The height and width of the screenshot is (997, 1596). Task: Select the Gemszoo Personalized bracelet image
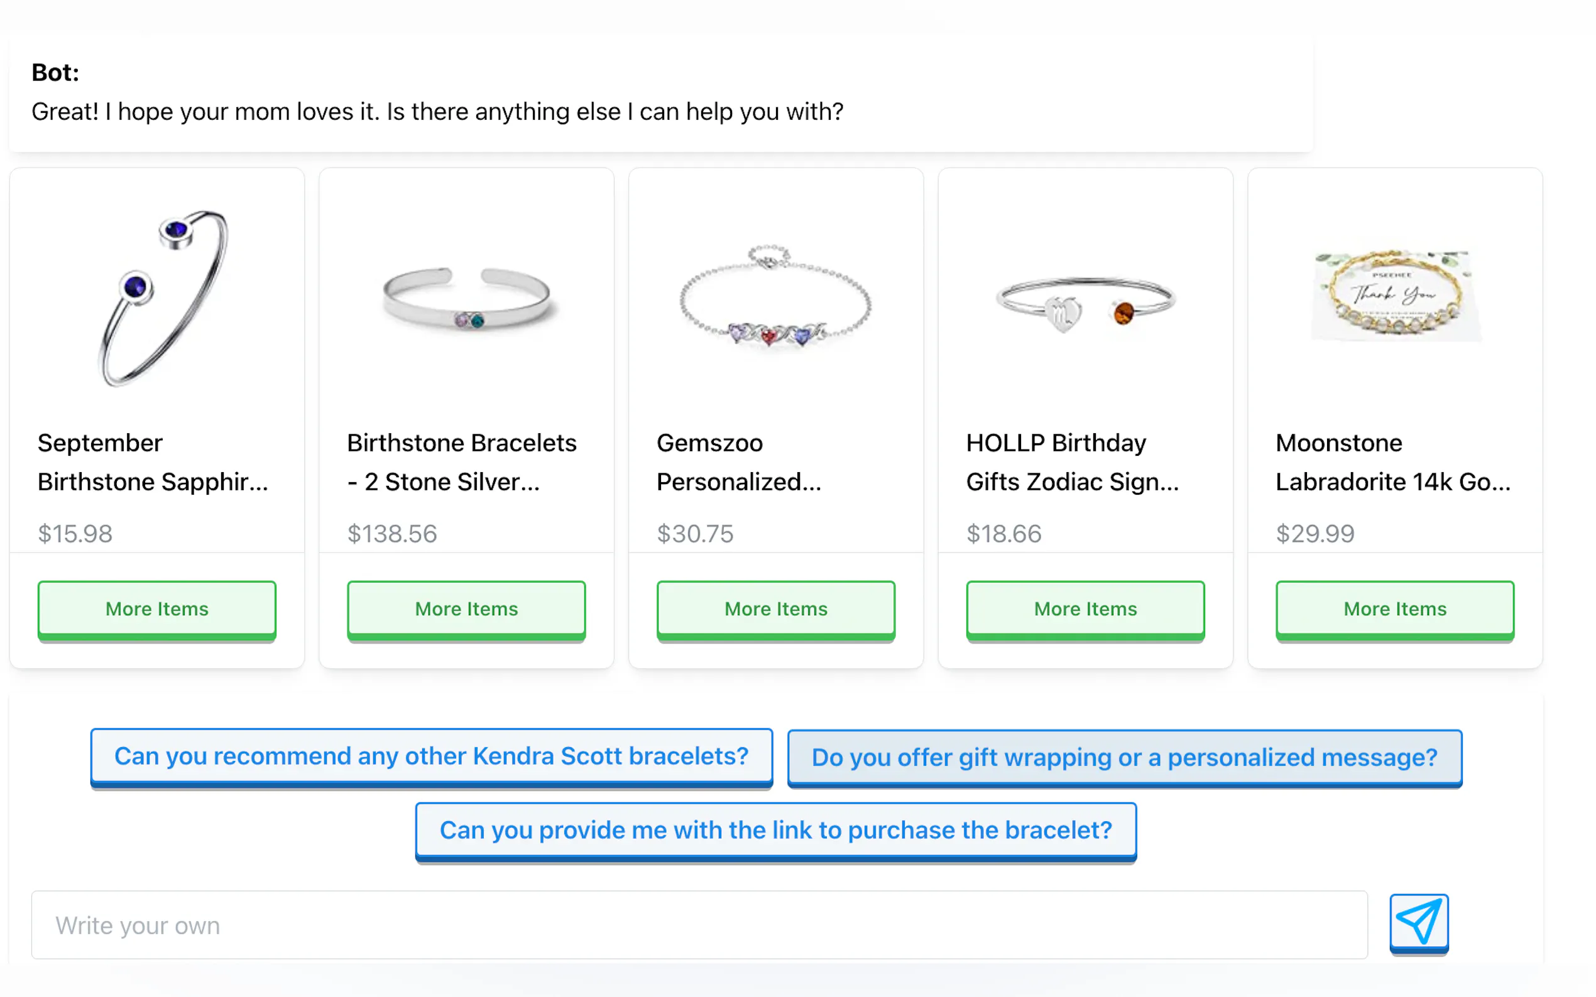click(776, 298)
